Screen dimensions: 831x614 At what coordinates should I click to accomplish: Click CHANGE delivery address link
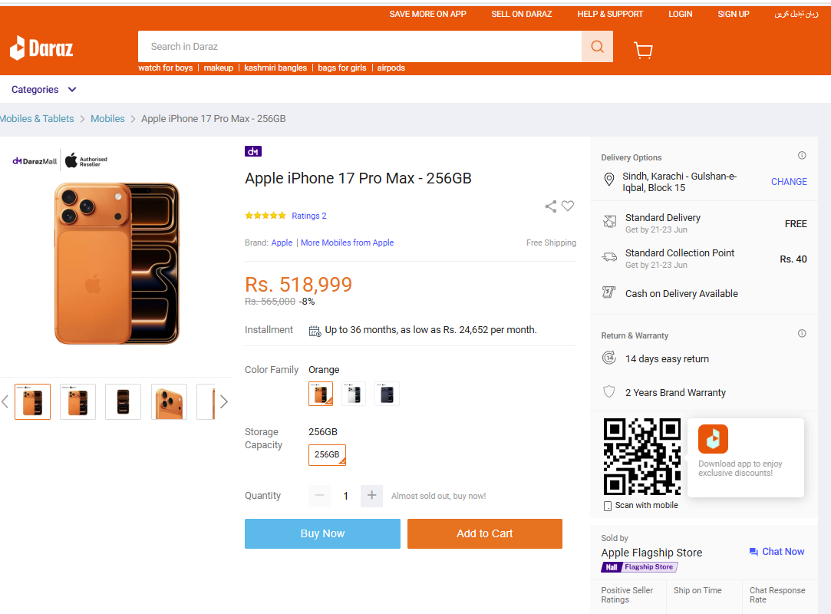(x=789, y=182)
